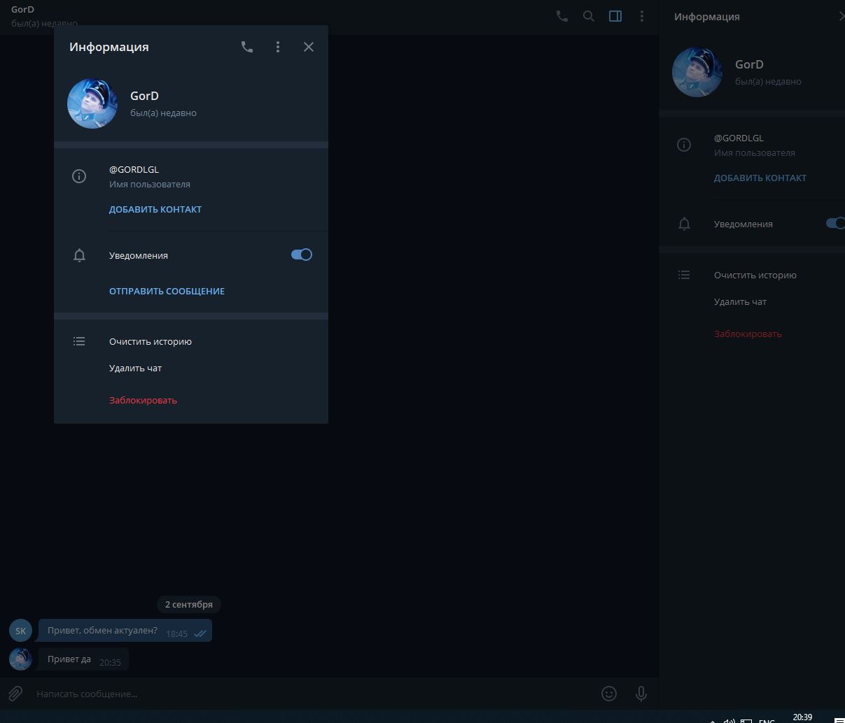Click the microphone voice message icon
Viewport: 845px width, 723px height.
(641, 694)
